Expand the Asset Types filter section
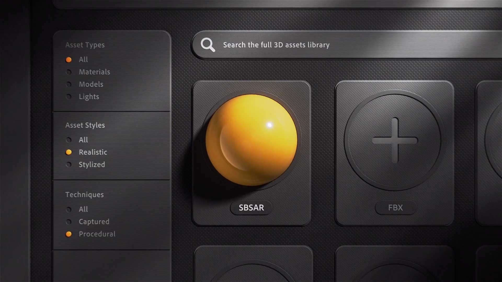This screenshot has width=502, height=282. click(x=85, y=45)
